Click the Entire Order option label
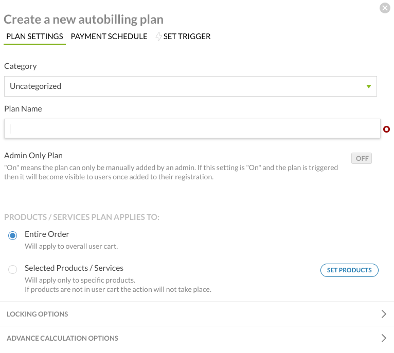 tap(47, 234)
